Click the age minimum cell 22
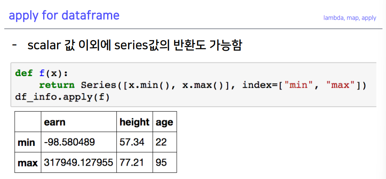386x179 pixels. click(x=165, y=142)
